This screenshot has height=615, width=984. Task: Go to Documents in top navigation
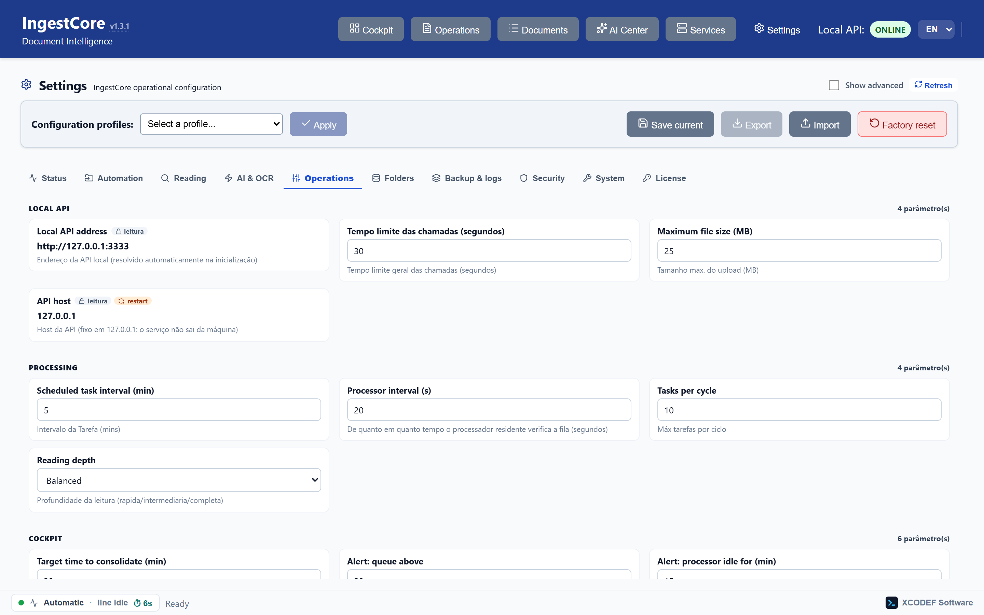pyautogui.click(x=538, y=29)
